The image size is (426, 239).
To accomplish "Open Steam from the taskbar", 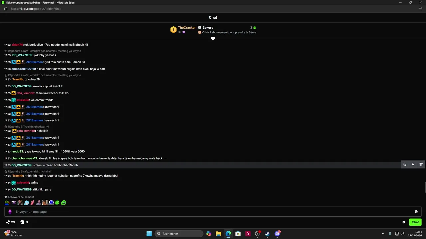I will pyautogui.click(x=267, y=234).
